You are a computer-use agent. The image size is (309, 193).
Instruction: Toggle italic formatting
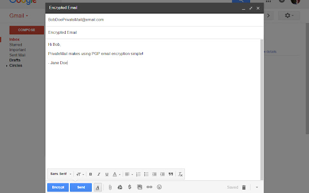point(98,174)
